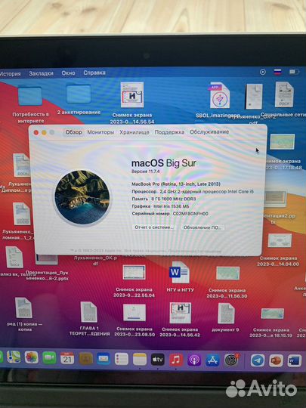Minimize the About This Mac window
306x408 pixels.
[44, 133]
